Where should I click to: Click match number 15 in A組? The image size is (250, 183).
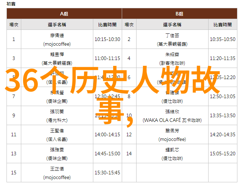pyautogui.click(x=14, y=173)
